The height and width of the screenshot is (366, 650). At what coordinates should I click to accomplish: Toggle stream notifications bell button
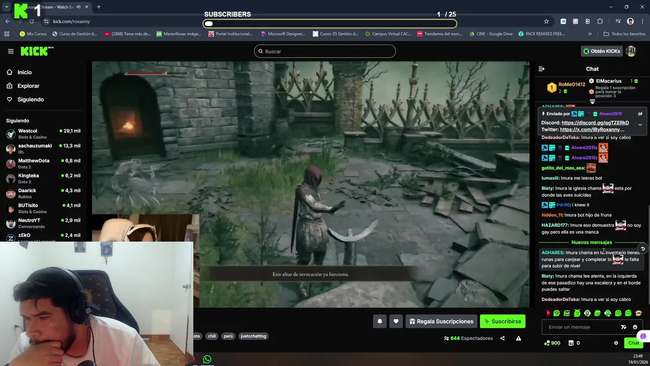pyautogui.click(x=380, y=321)
